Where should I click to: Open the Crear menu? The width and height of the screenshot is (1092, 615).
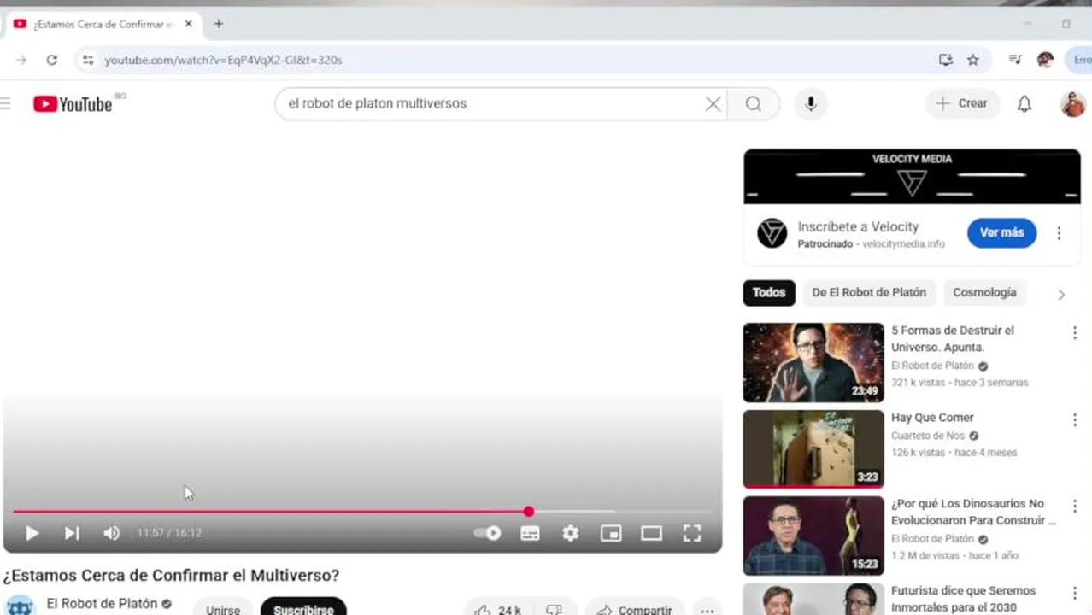coord(962,103)
